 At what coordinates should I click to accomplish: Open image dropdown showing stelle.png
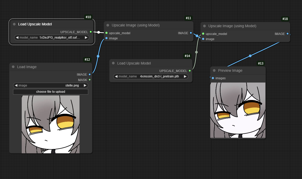(x=51, y=85)
